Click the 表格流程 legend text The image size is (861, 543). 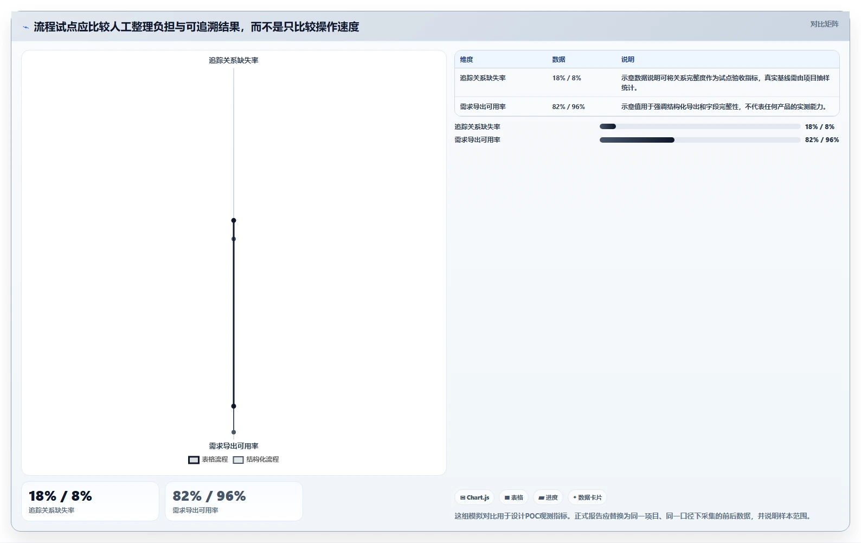click(215, 459)
